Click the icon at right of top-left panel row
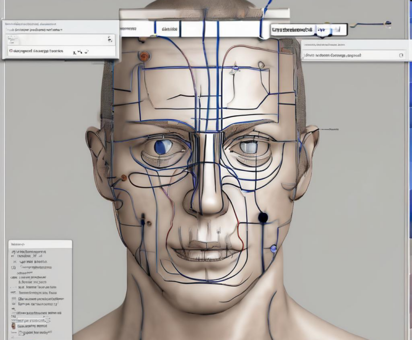 [x=110, y=39]
